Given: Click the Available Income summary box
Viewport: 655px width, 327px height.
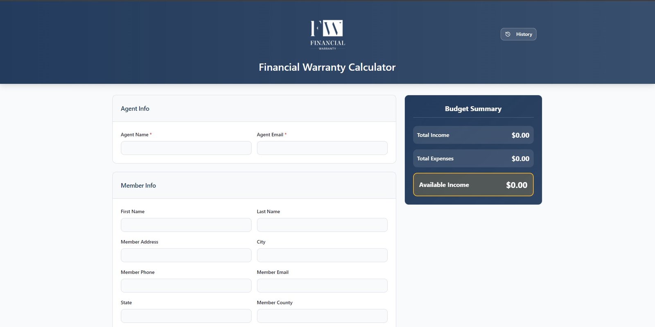Looking at the screenshot, I should click(473, 185).
